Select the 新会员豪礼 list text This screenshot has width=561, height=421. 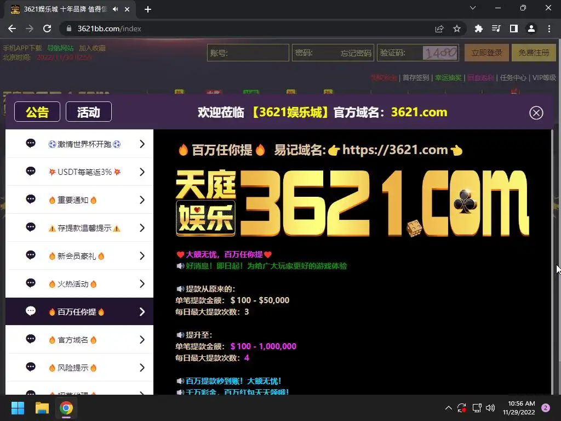[77, 256]
